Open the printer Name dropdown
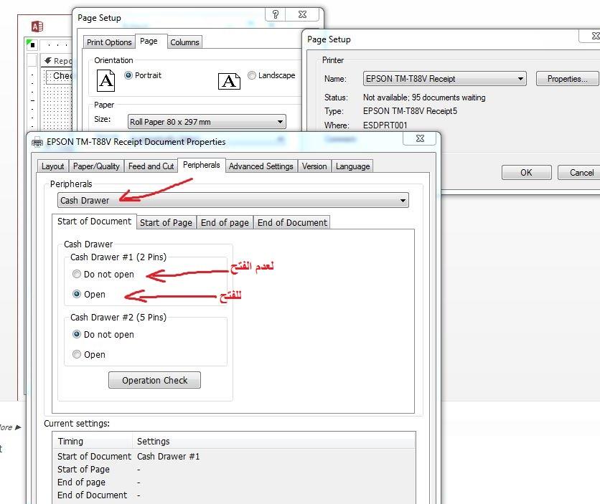The image size is (600, 504). (445, 79)
